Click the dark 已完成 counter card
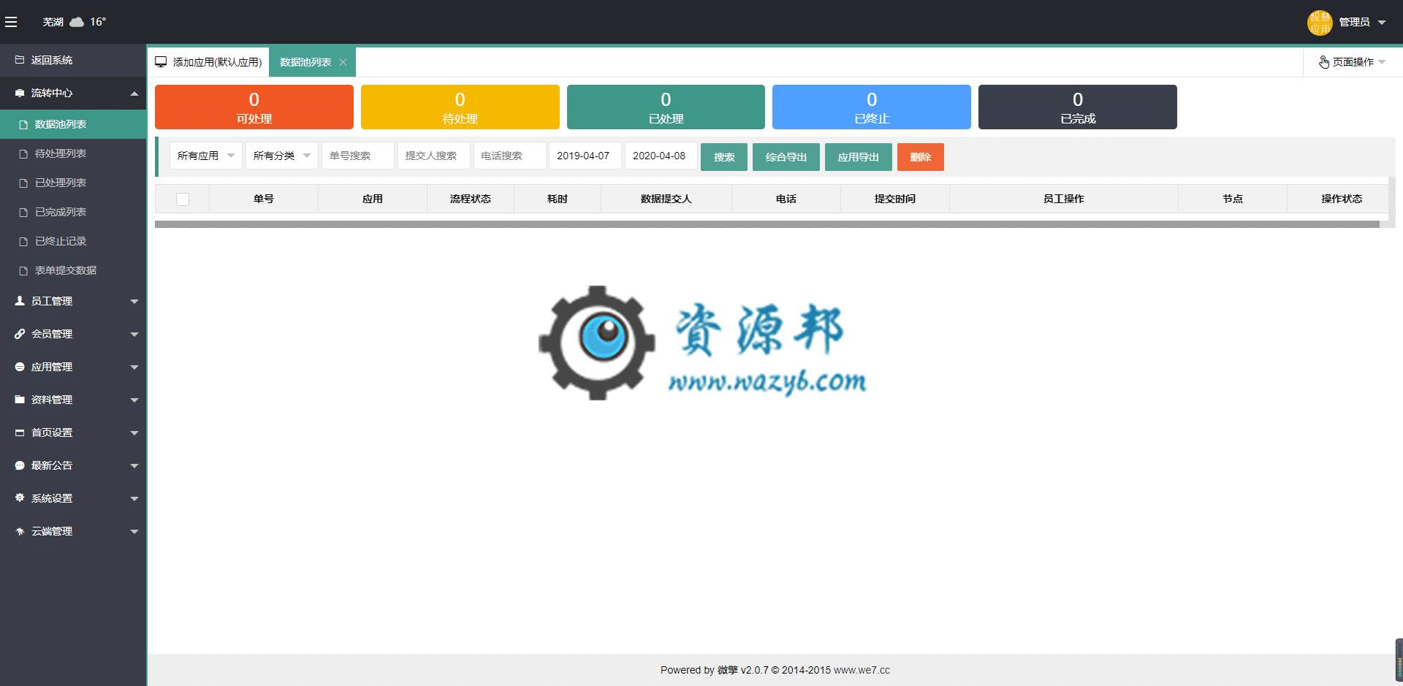Image resolution: width=1403 pixels, height=686 pixels. (x=1078, y=107)
